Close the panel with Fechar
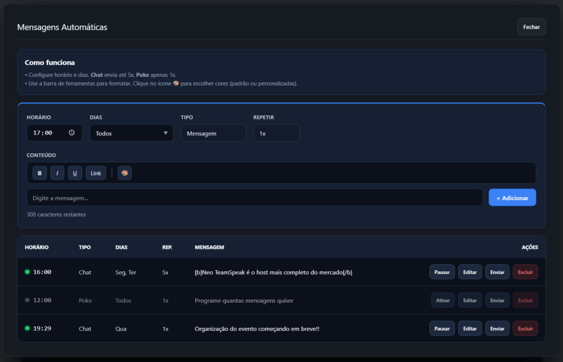Viewport: 563px width, 362px height. click(x=531, y=26)
